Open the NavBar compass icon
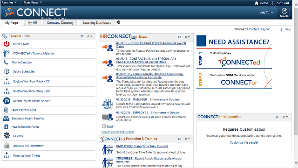This screenshot has height=168, width=298. click(x=284, y=11)
